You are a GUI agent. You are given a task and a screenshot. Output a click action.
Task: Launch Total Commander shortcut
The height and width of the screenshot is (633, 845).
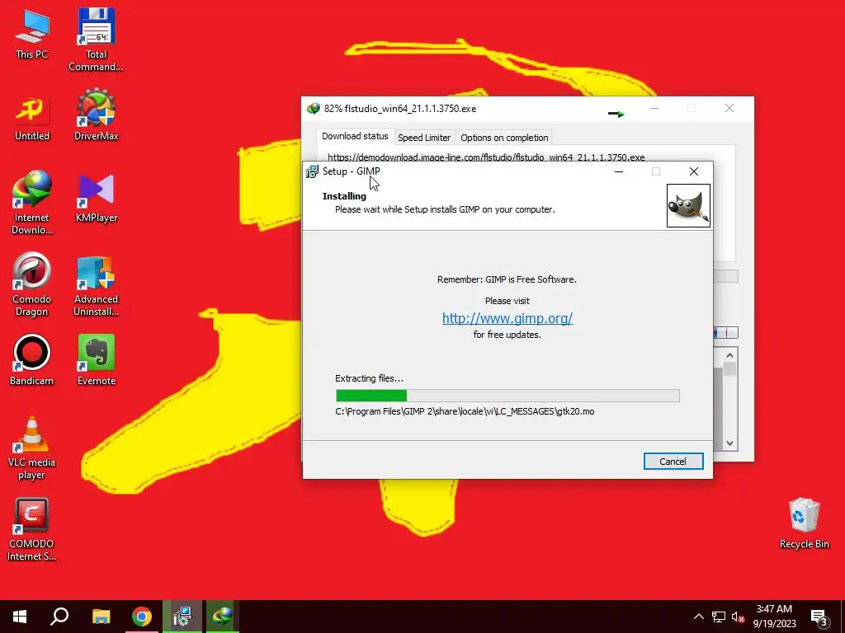96,40
